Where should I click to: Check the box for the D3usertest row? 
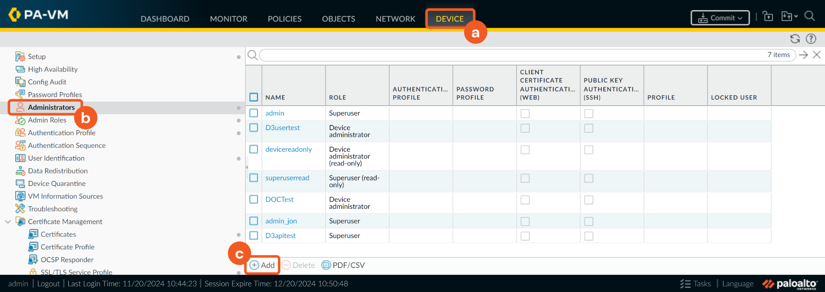[254, 128]
